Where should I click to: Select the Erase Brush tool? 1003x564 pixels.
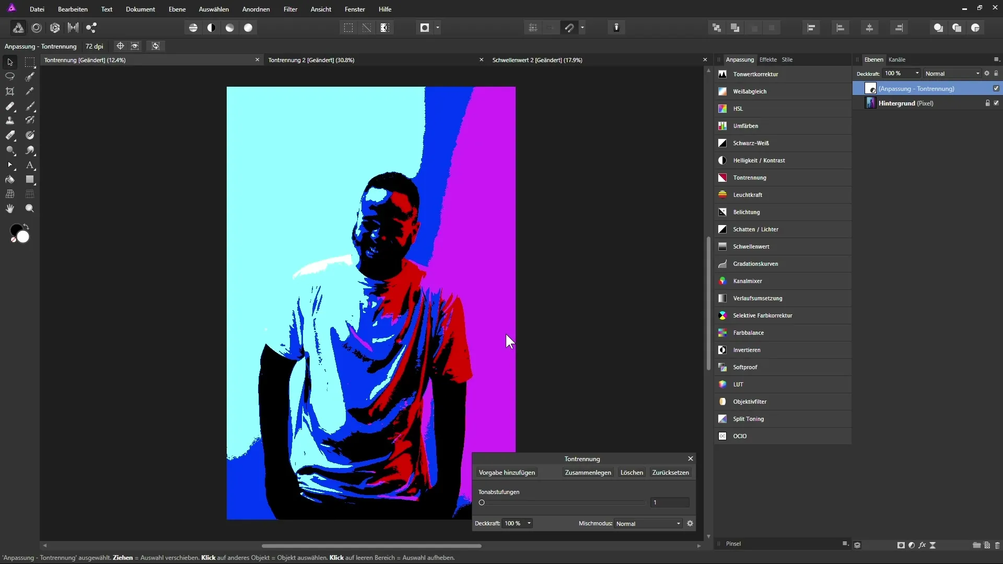10,135
